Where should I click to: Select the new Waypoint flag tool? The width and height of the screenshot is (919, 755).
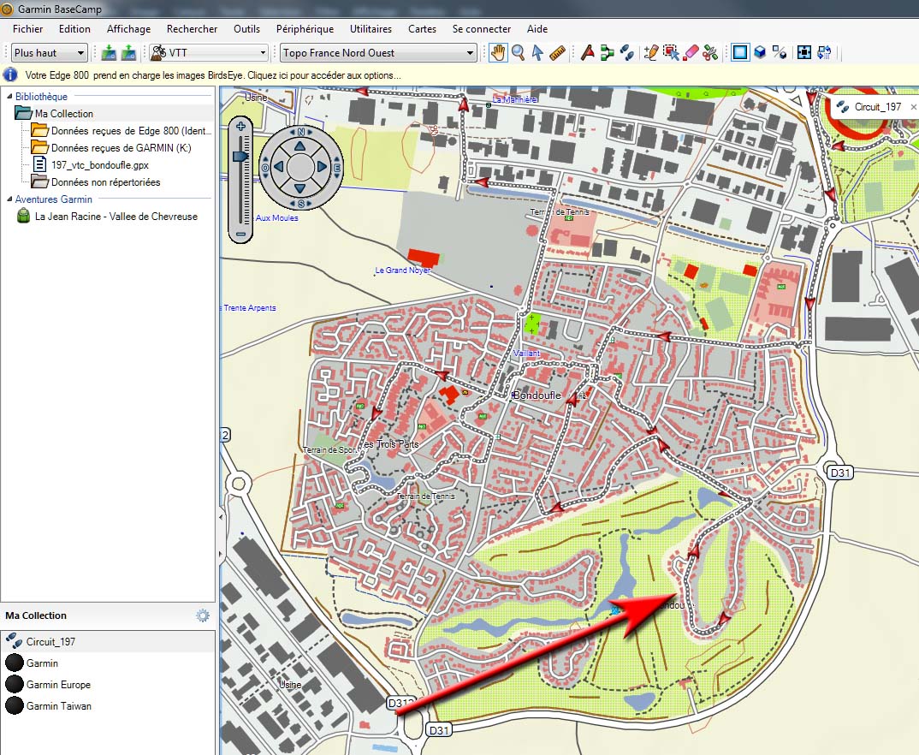[x=587, y=53]
